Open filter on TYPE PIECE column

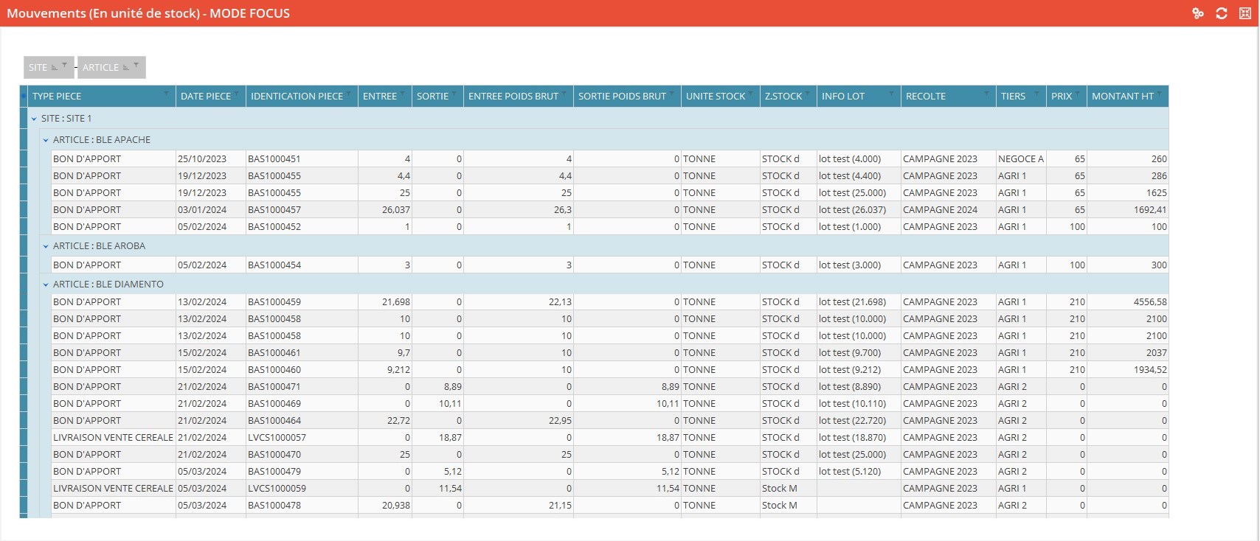(x=166, y=94)
